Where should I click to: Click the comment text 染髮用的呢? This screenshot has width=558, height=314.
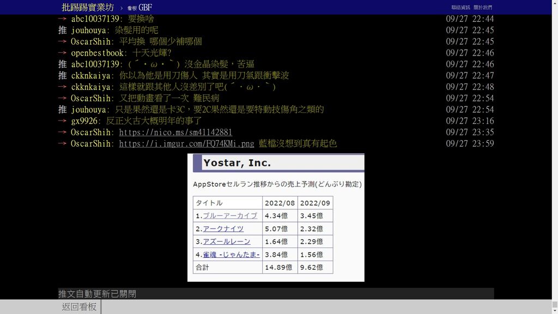point(136,30)
